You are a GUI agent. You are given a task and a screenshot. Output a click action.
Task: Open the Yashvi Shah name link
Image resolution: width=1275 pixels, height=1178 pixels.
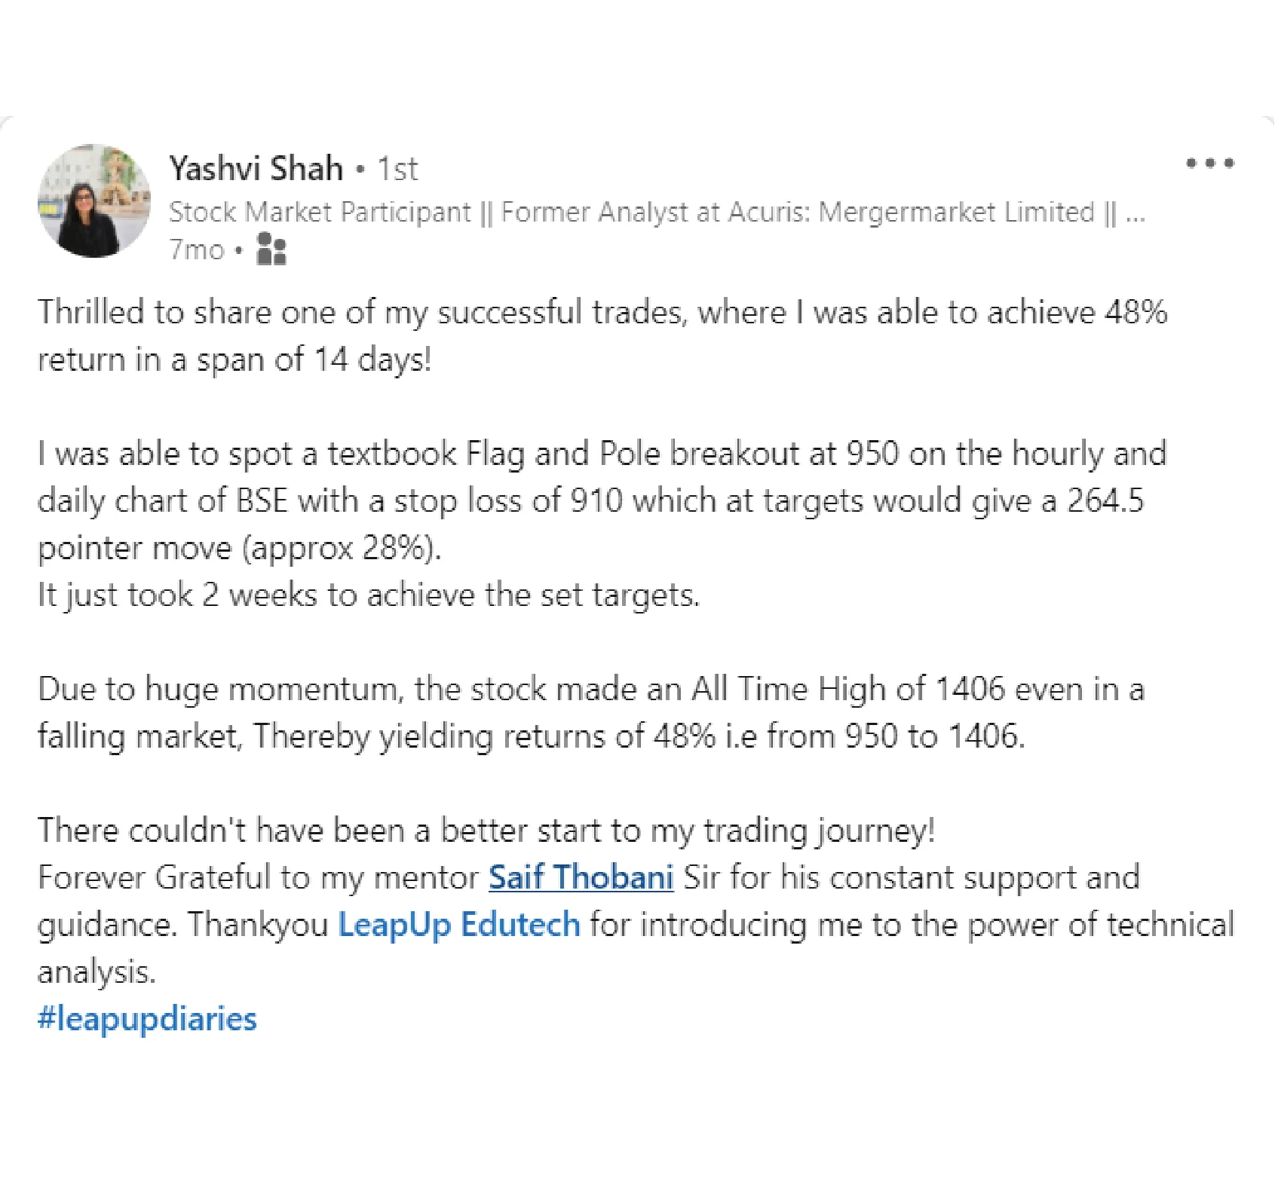point(256,168)
